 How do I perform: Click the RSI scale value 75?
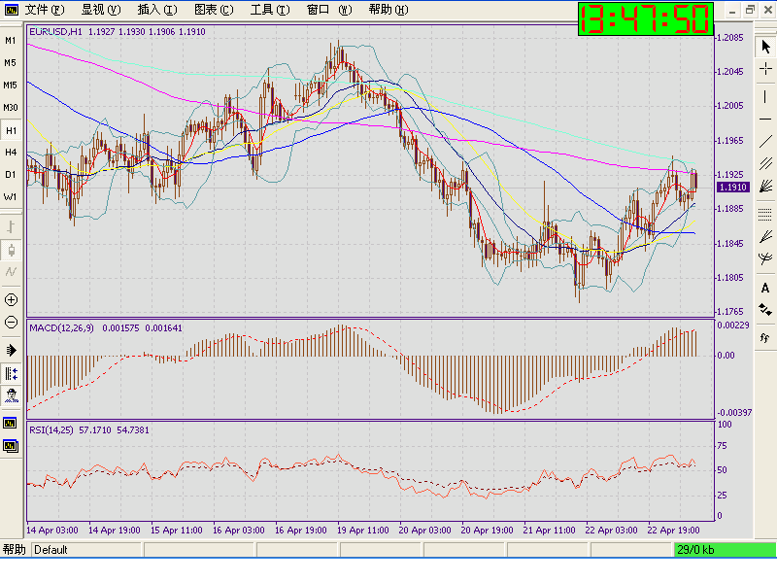[x=723, y=446]
